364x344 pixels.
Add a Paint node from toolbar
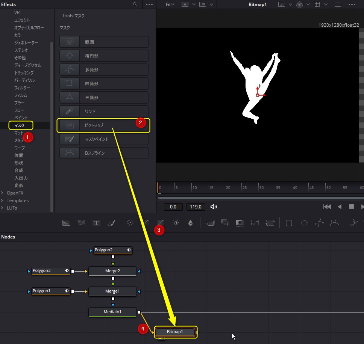pyautogui.click(x=111, y=223)
